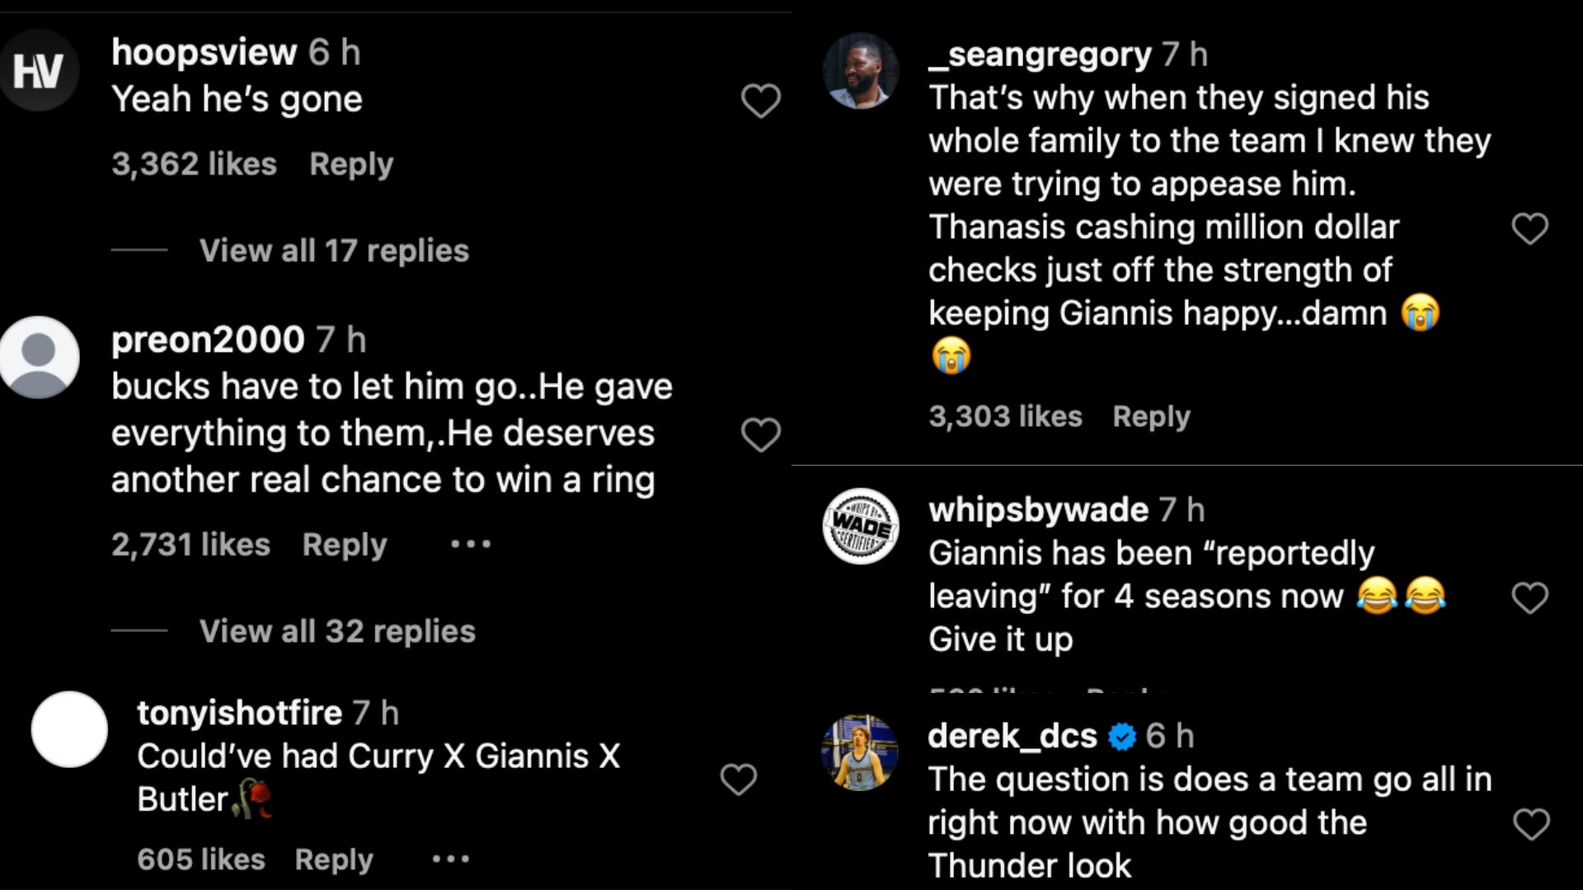Reply to preon2000's comment
1583x890 pixels.
[x=345, y=545]
